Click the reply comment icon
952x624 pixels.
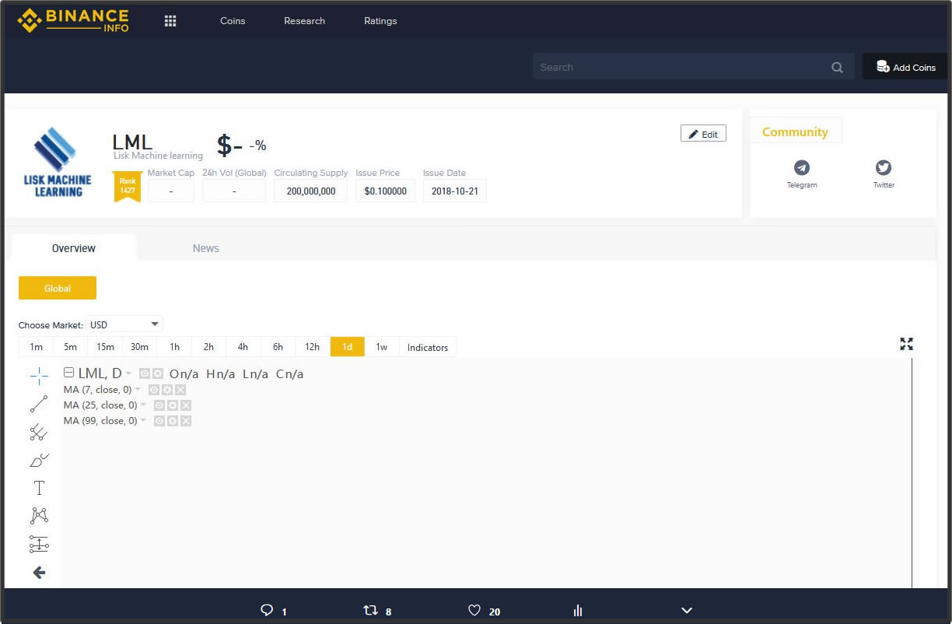(267, 611)
